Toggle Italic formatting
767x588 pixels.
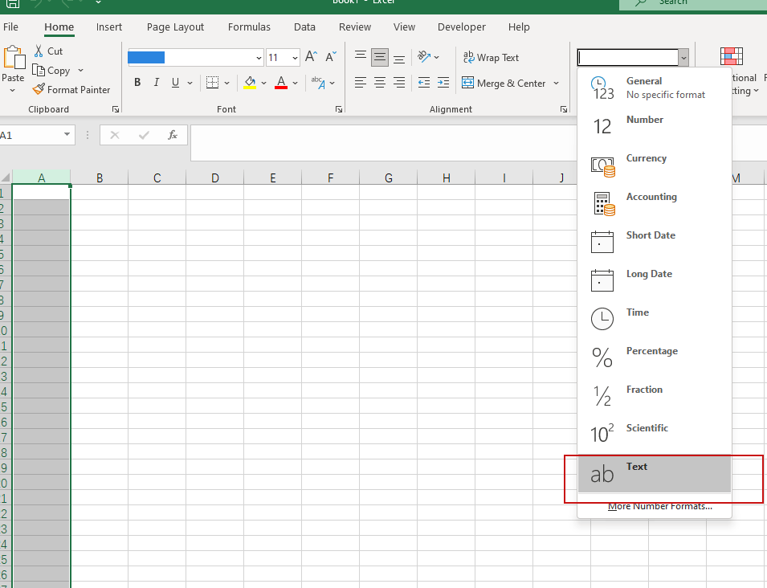click(157, 83)
